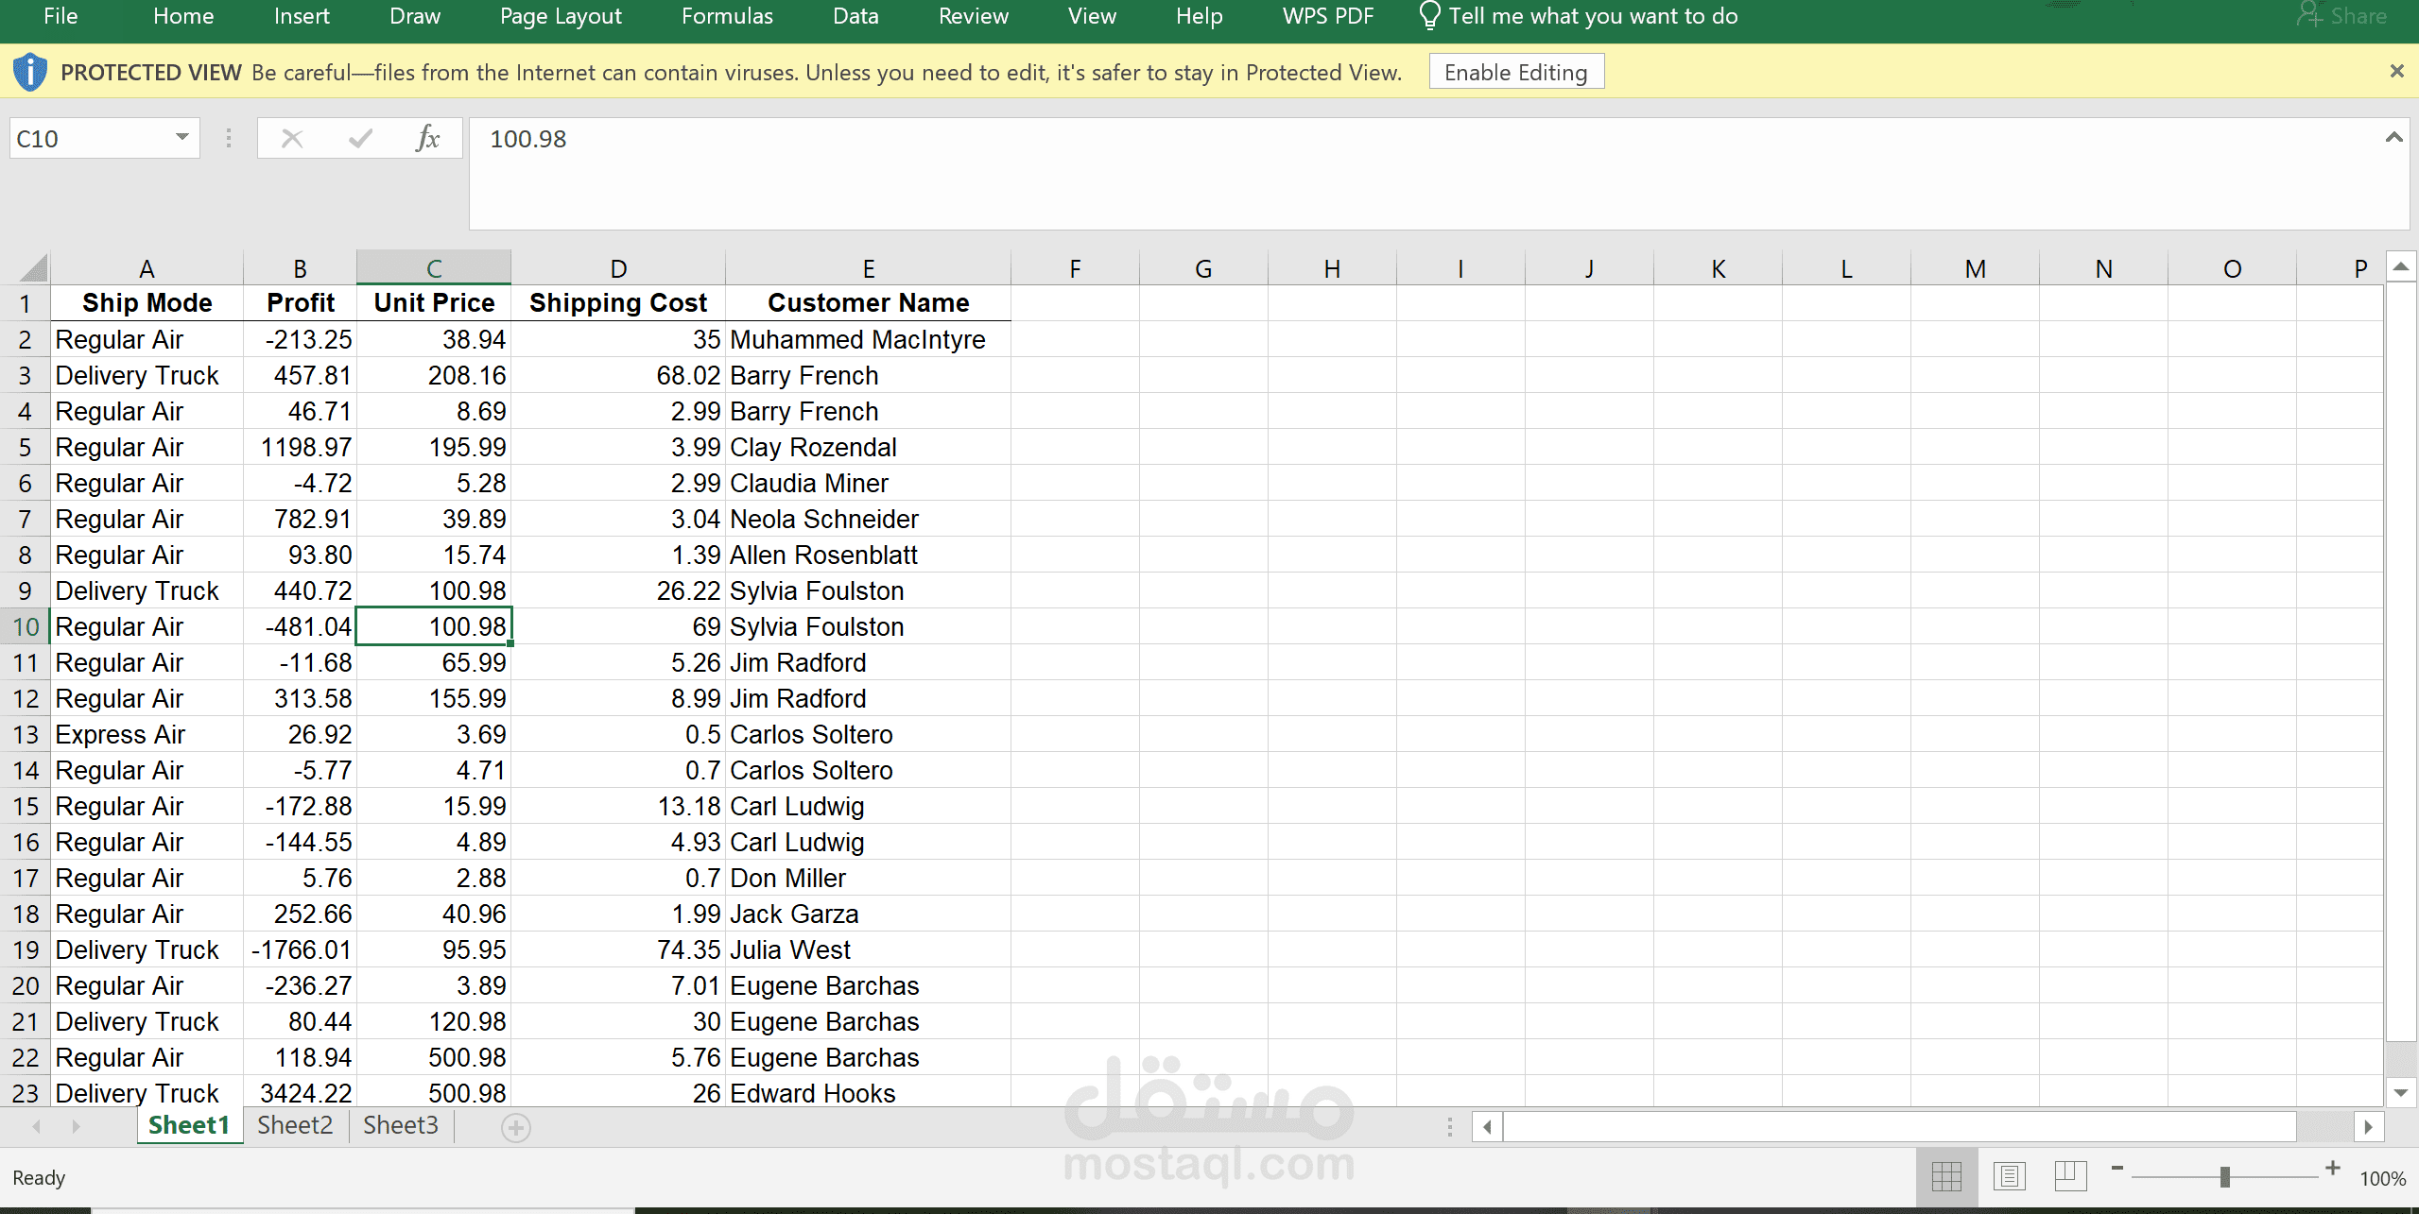Open the Name Box dropdown arrow

181,138
